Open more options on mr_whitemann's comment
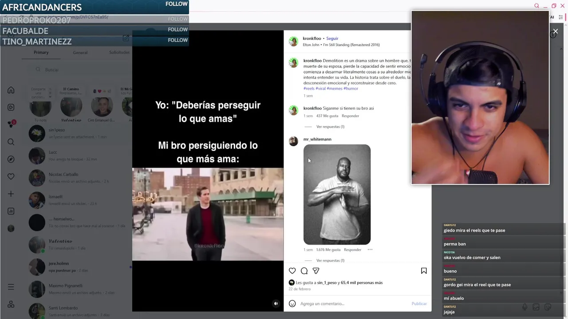568x319 pixels. (x=370, y=249)
